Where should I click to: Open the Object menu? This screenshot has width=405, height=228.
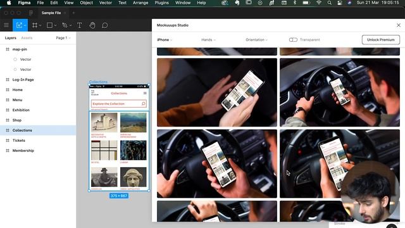click(x=86, y=3)
